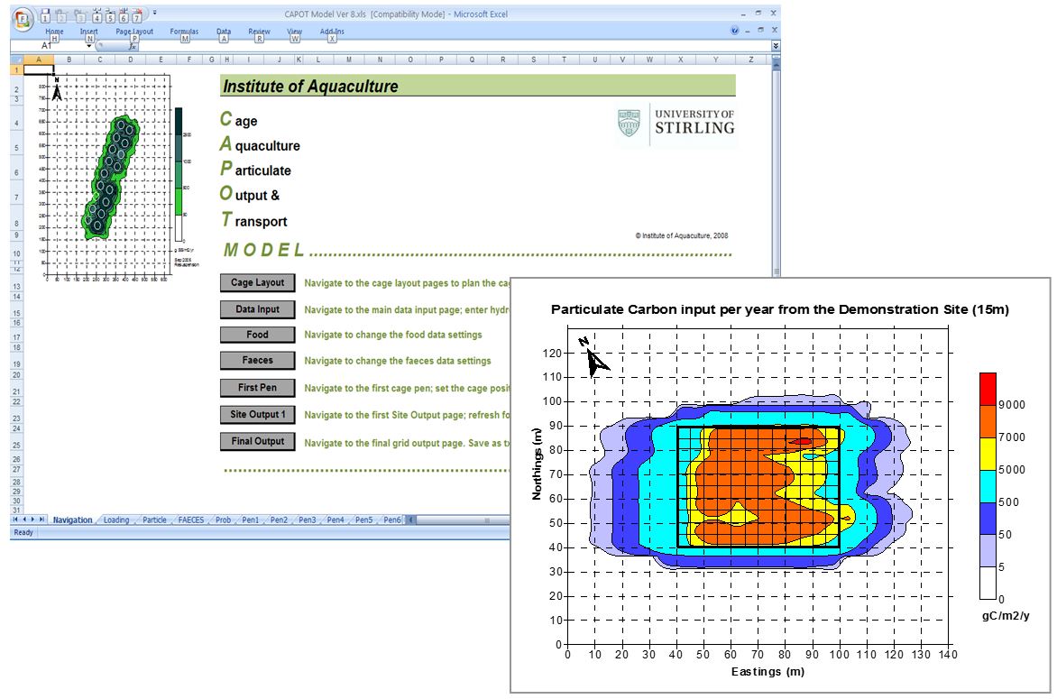Switch to the Pen5 sheet tab
The height and width of the screenshot is (699, 1057).
pyautogui.click(x=363, y=520)
